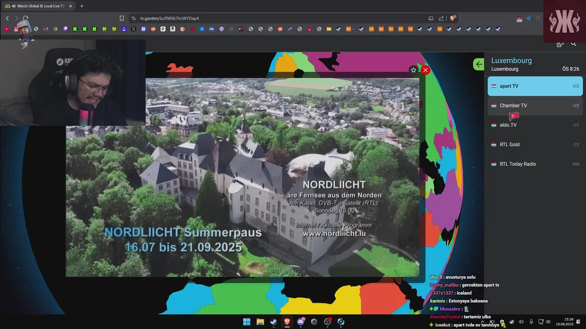Open Steam from the taskbar

(x=273, y=322)
